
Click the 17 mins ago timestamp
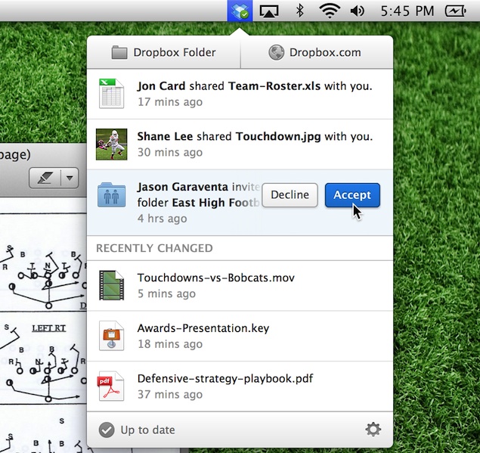(x=170, y=101)
